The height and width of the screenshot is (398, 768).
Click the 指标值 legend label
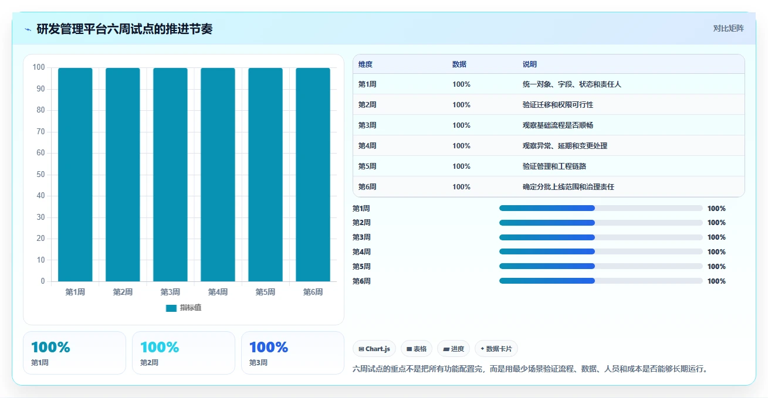(191, 308)
